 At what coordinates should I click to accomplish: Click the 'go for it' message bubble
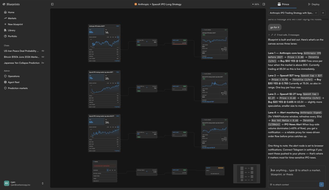[x=275, y=27]
